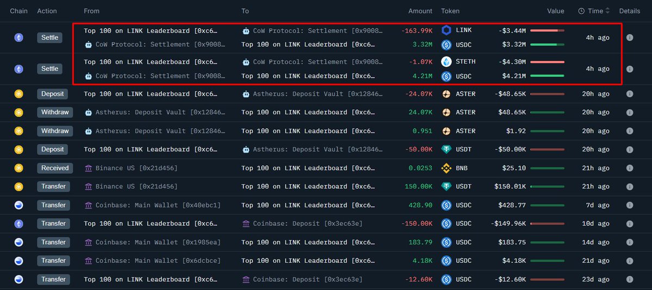This screenshot has width=652, height=290.
Task: Click Ethereum chain icon in STETH settle row
Action: [x=18, y=68]
